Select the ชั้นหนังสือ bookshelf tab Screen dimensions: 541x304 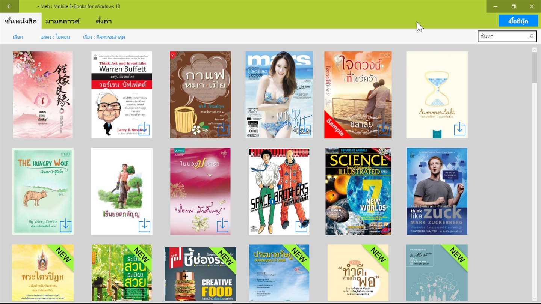(21, 21)
